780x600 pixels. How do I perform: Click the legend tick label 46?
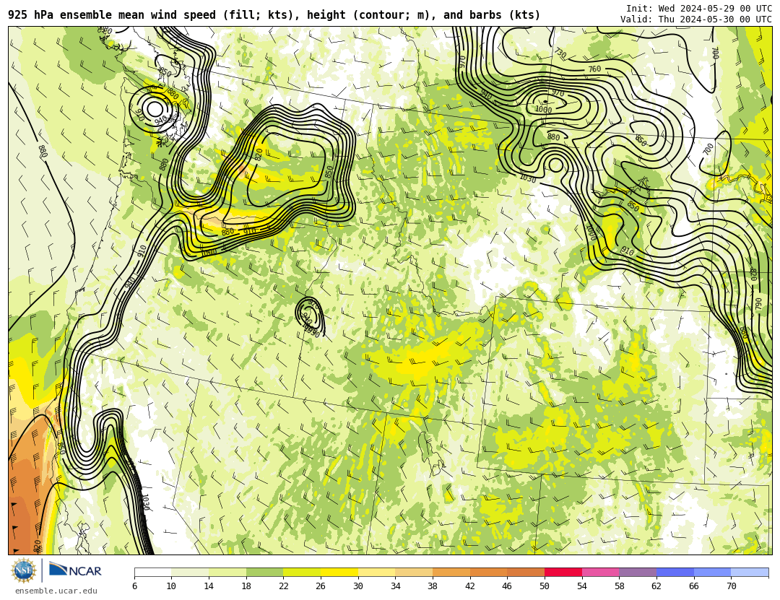(x=507, y=586)
